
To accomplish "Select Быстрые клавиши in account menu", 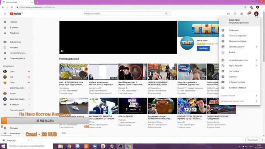I will point(240,88).
